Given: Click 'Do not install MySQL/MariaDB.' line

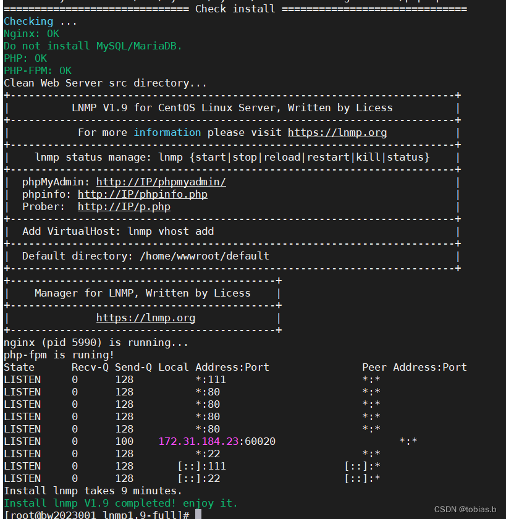Looking at the screenshot, I should tap(93, 46).
